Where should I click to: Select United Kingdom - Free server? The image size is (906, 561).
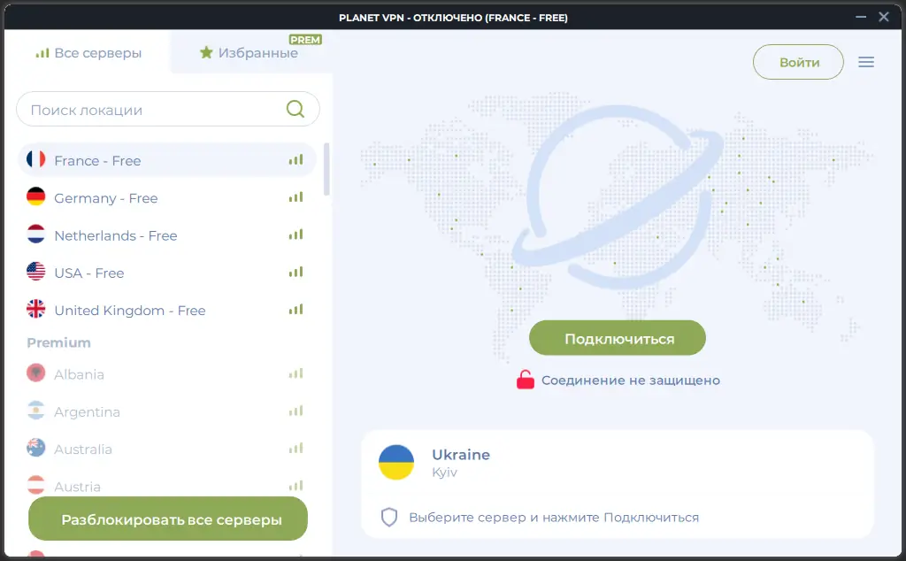[167, 310]
